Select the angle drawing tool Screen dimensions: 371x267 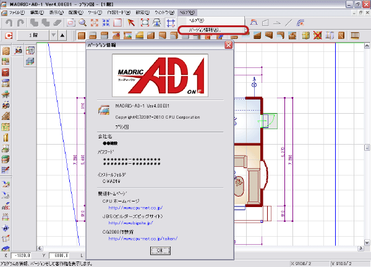[x=277, y=23]
